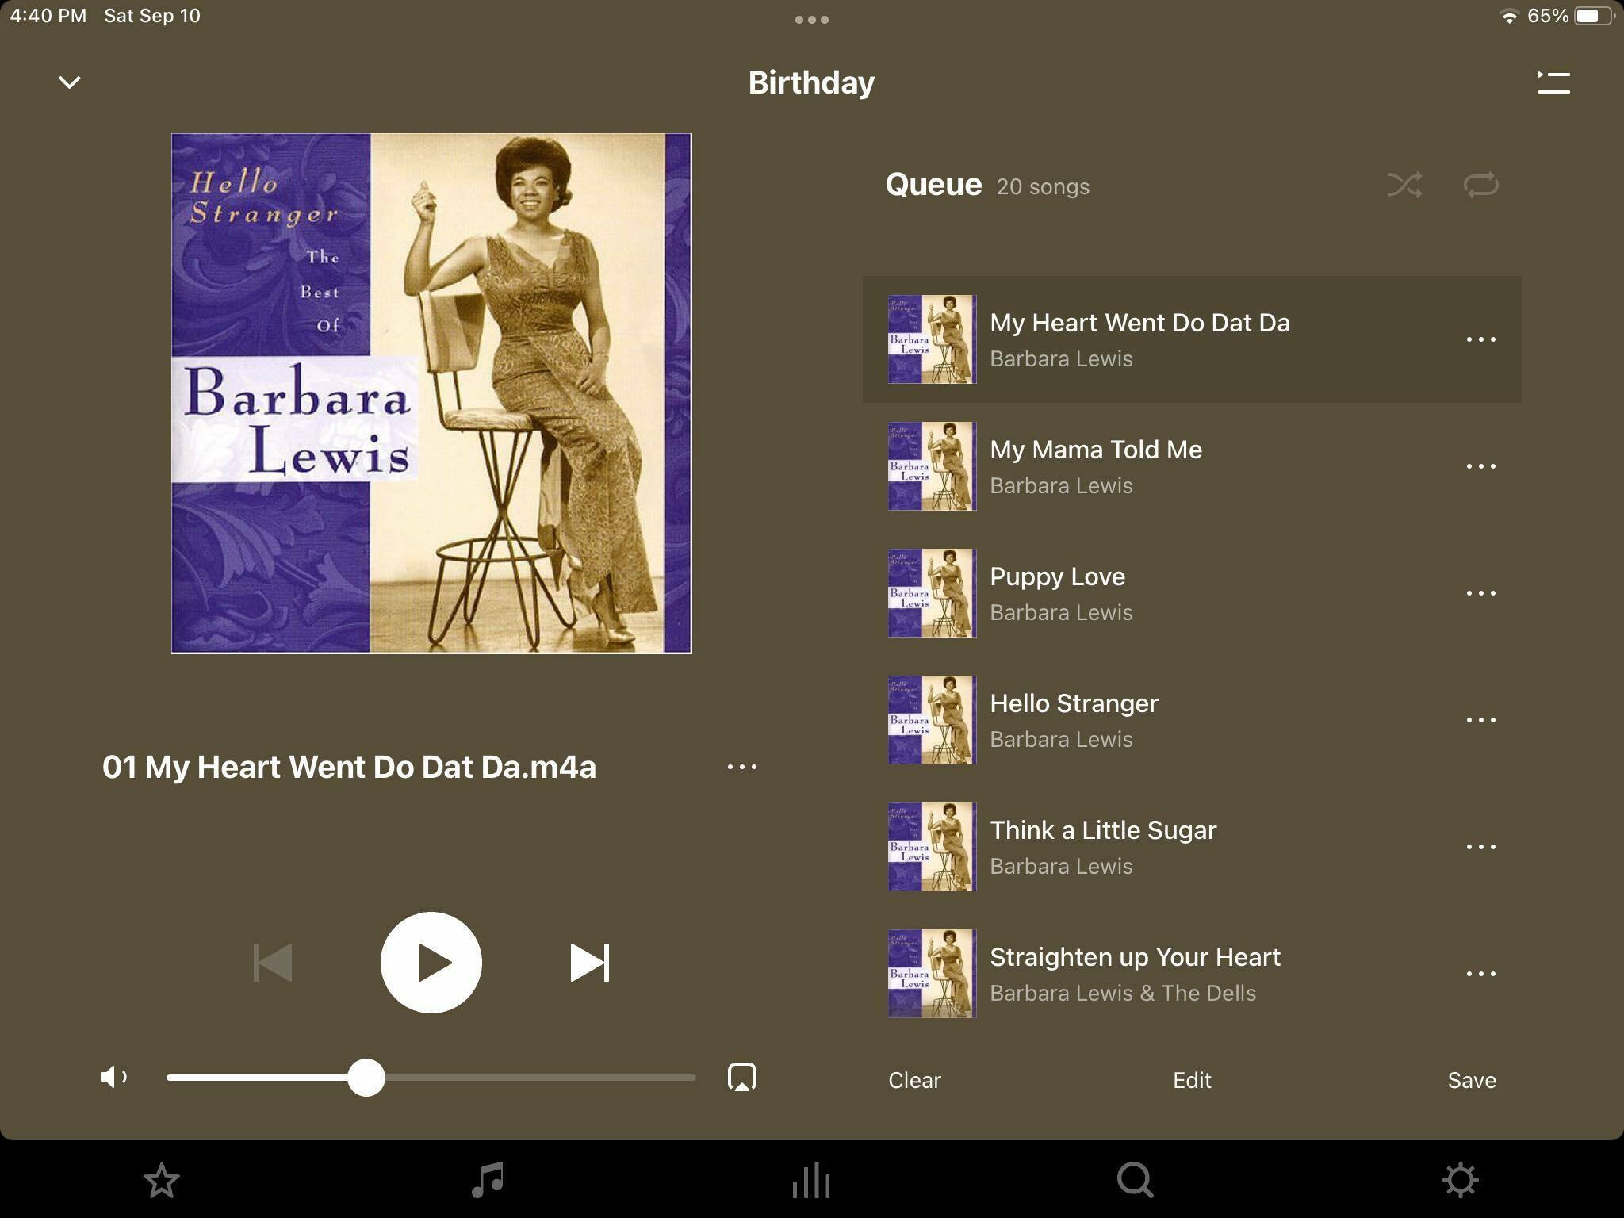Tap the Wi-Fi status icon
The height and width of the screenshot is (1218, 1624).
click(x=1510, y=17)
